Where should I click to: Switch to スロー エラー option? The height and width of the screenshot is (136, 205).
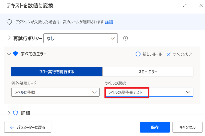[x=148, y=72]
